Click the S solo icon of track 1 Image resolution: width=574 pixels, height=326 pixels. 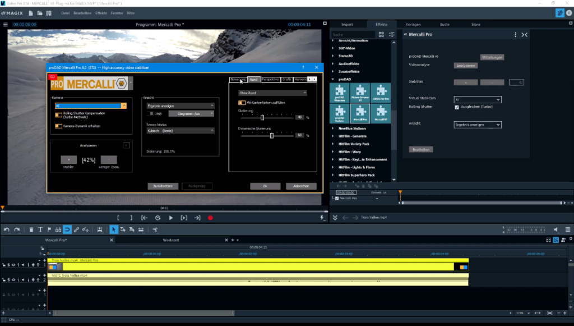(8, 265)
